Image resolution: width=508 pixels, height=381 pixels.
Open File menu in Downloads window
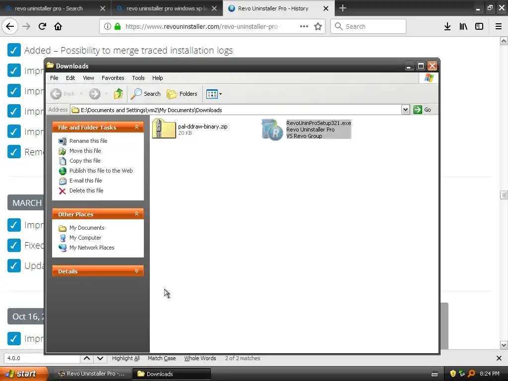[x=54, y=78]
